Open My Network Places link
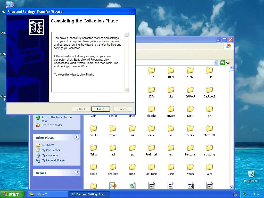264x198 pixels. click(x=53, y=160)
